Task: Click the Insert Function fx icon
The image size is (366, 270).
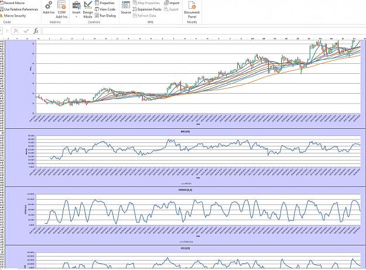Action: (36, 31)
